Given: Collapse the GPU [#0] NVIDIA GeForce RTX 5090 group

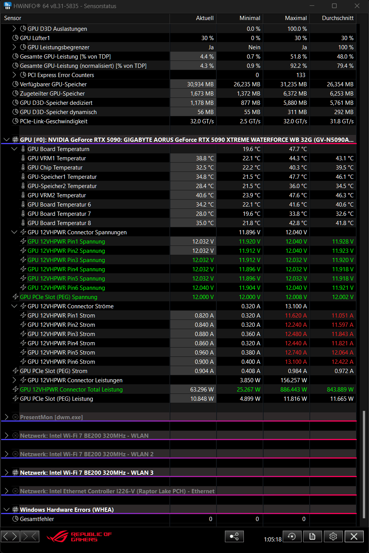Looking at the screenshot, I should [x=6, y=140].
